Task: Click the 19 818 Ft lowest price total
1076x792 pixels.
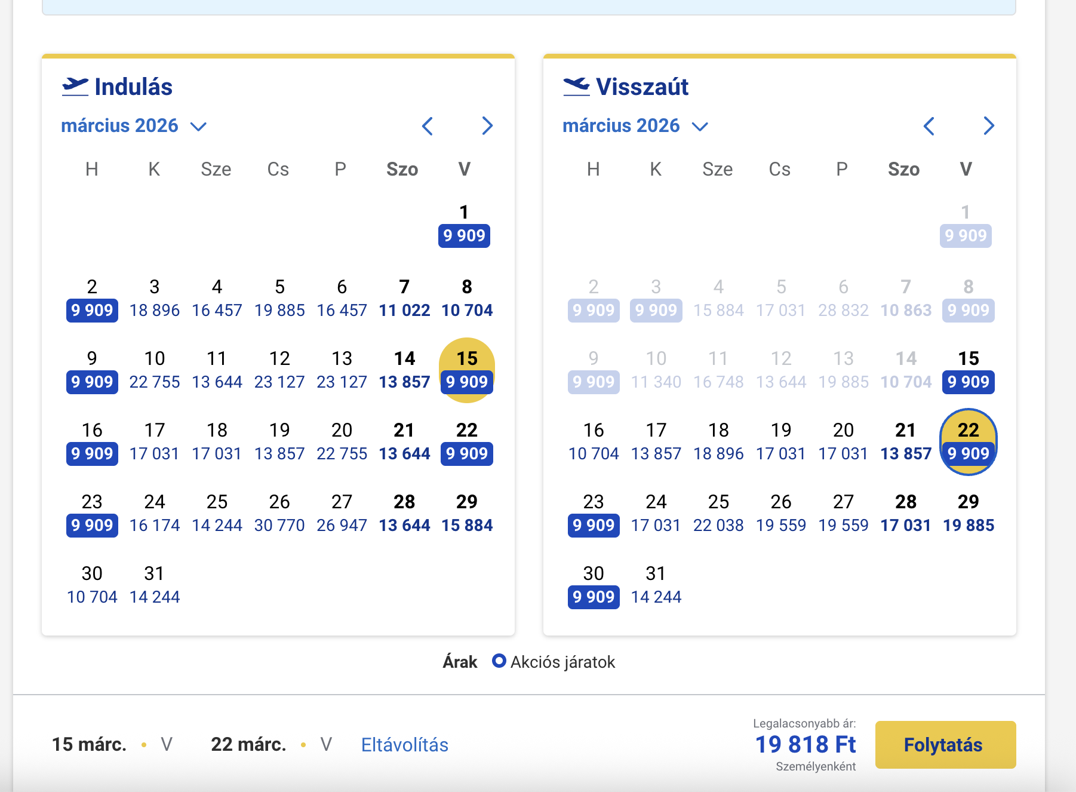Action: point(805,745)
